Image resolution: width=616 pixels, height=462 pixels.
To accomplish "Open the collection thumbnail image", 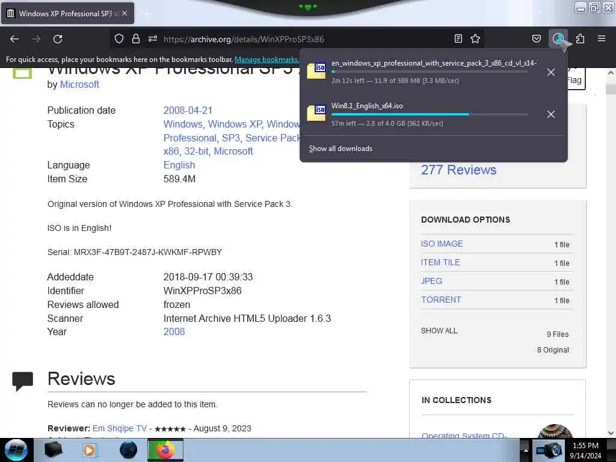I will pos(555,431).
